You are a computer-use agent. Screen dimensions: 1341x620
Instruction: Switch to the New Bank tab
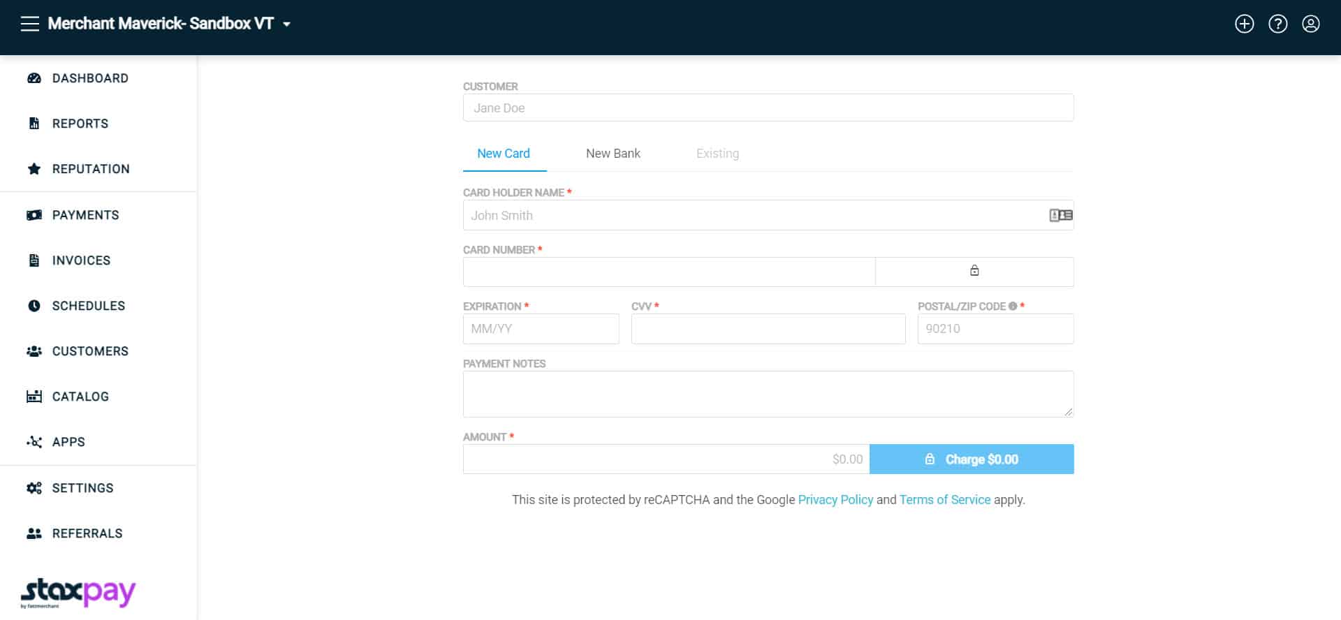(613, 154)
